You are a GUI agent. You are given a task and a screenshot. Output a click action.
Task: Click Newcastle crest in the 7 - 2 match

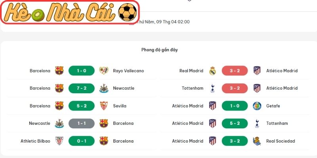pos(103,88)
